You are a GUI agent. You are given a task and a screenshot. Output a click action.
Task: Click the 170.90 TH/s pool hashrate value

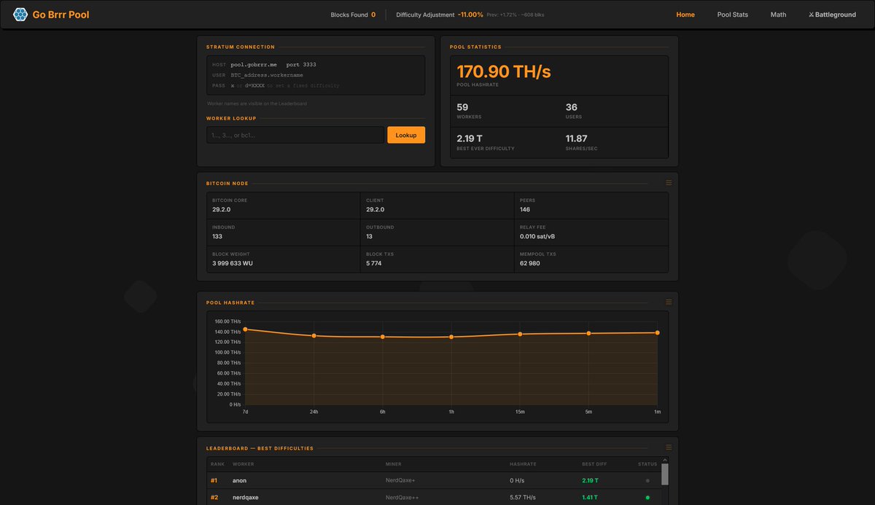(x=504, y=71)
